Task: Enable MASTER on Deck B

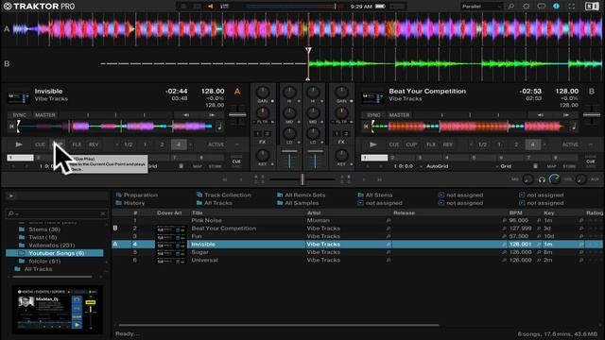Action: point(399,115)
